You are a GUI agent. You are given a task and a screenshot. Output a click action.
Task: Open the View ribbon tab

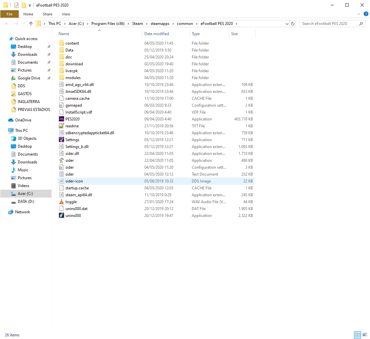point(66,14)
